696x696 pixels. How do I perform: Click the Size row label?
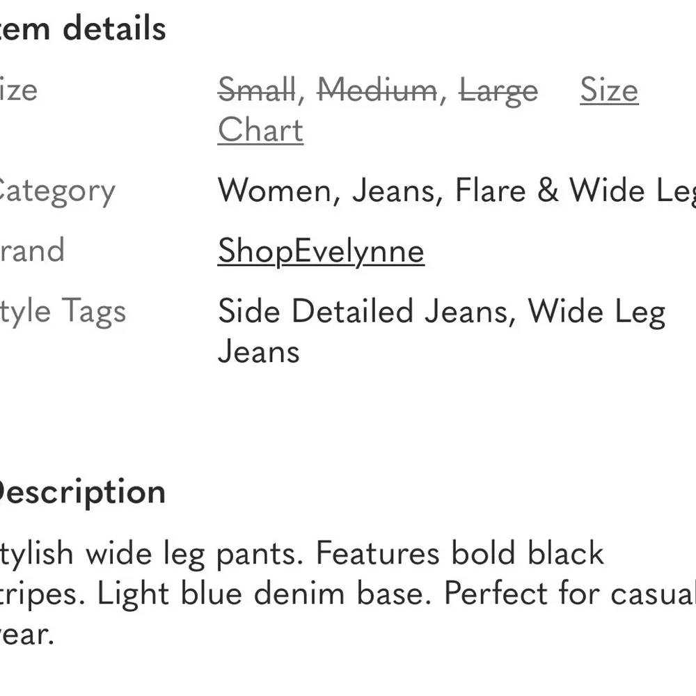(x=19, y=90)
